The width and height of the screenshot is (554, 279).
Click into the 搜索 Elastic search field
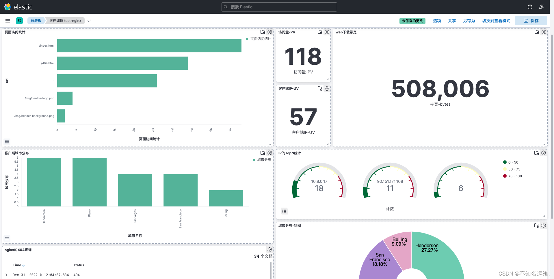pos(278,7)
